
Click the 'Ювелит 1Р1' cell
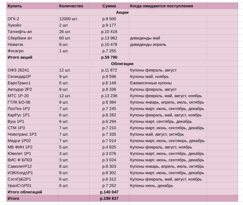[32, 154]
